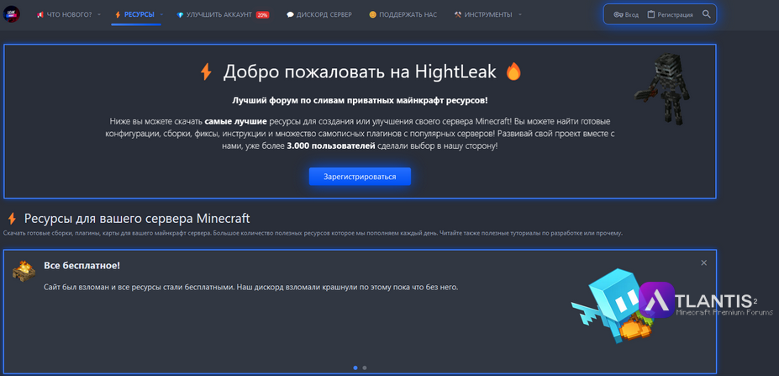779x376 pixels.
Task: Click the Регистрация link in header
Action: pos(675,15)
